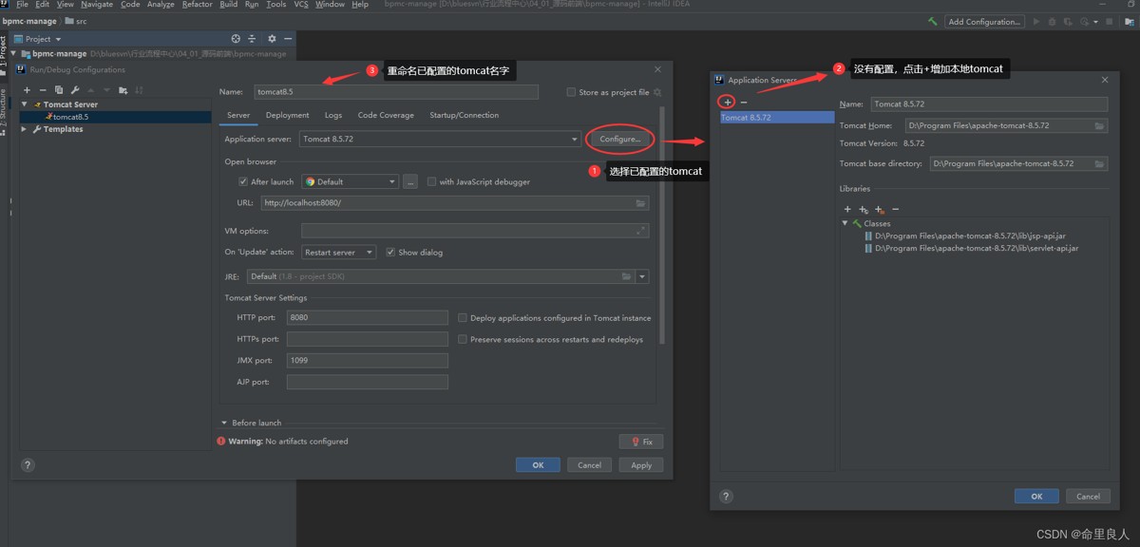Locate file target icon in Project panel
Screen dimensions: 1140x547
pyautogui.click(x=236, y=39)
